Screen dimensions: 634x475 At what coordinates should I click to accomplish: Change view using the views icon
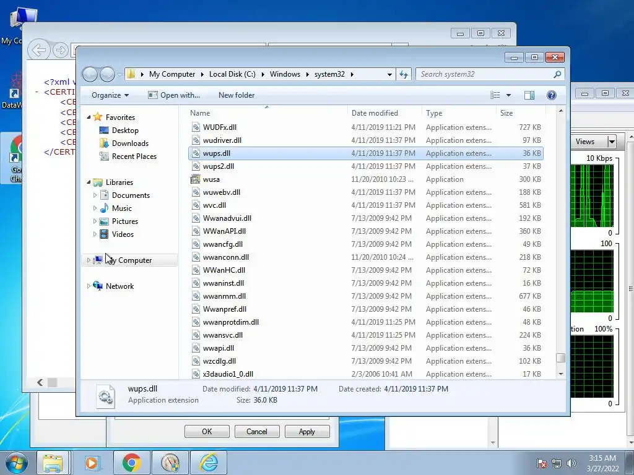495,95
